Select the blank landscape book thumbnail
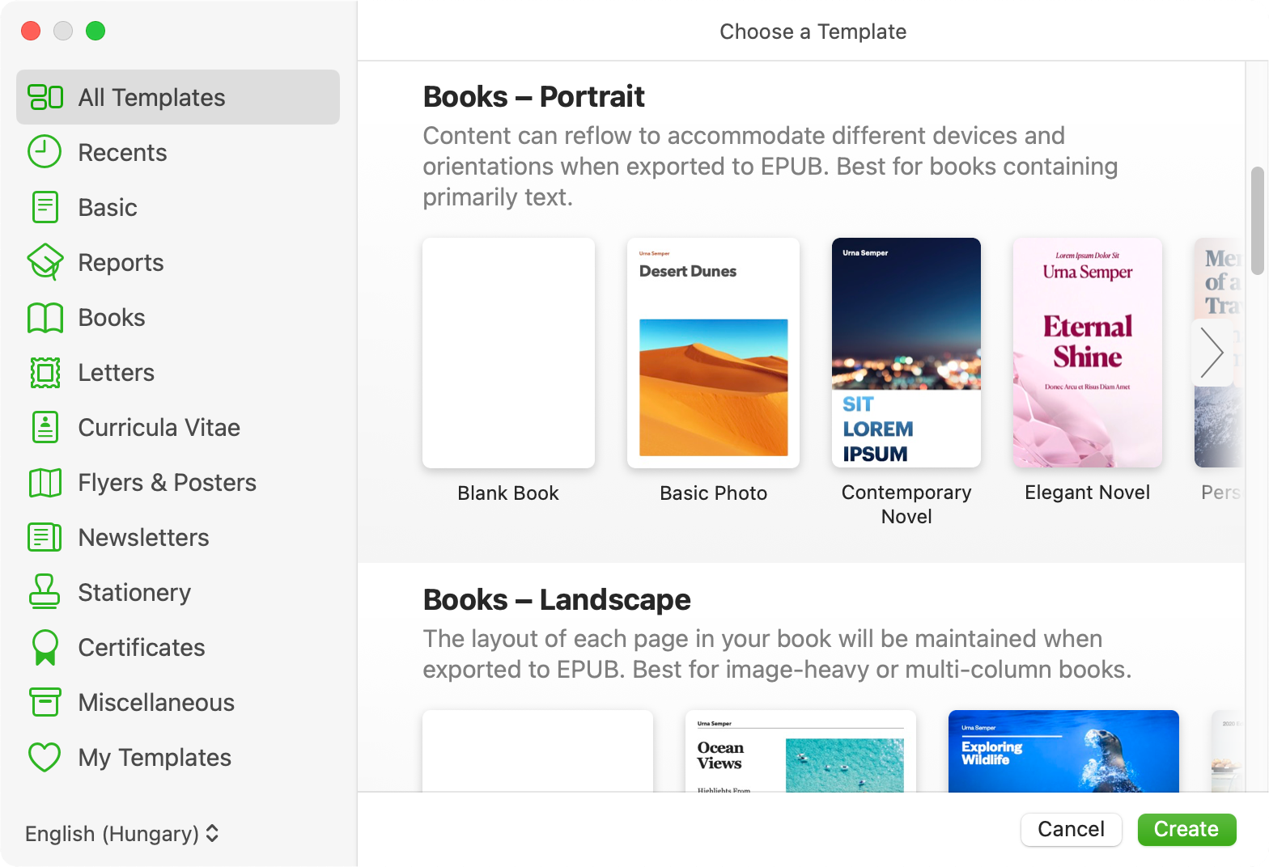Screen dimensions: 1269x867 pos(537,751)
